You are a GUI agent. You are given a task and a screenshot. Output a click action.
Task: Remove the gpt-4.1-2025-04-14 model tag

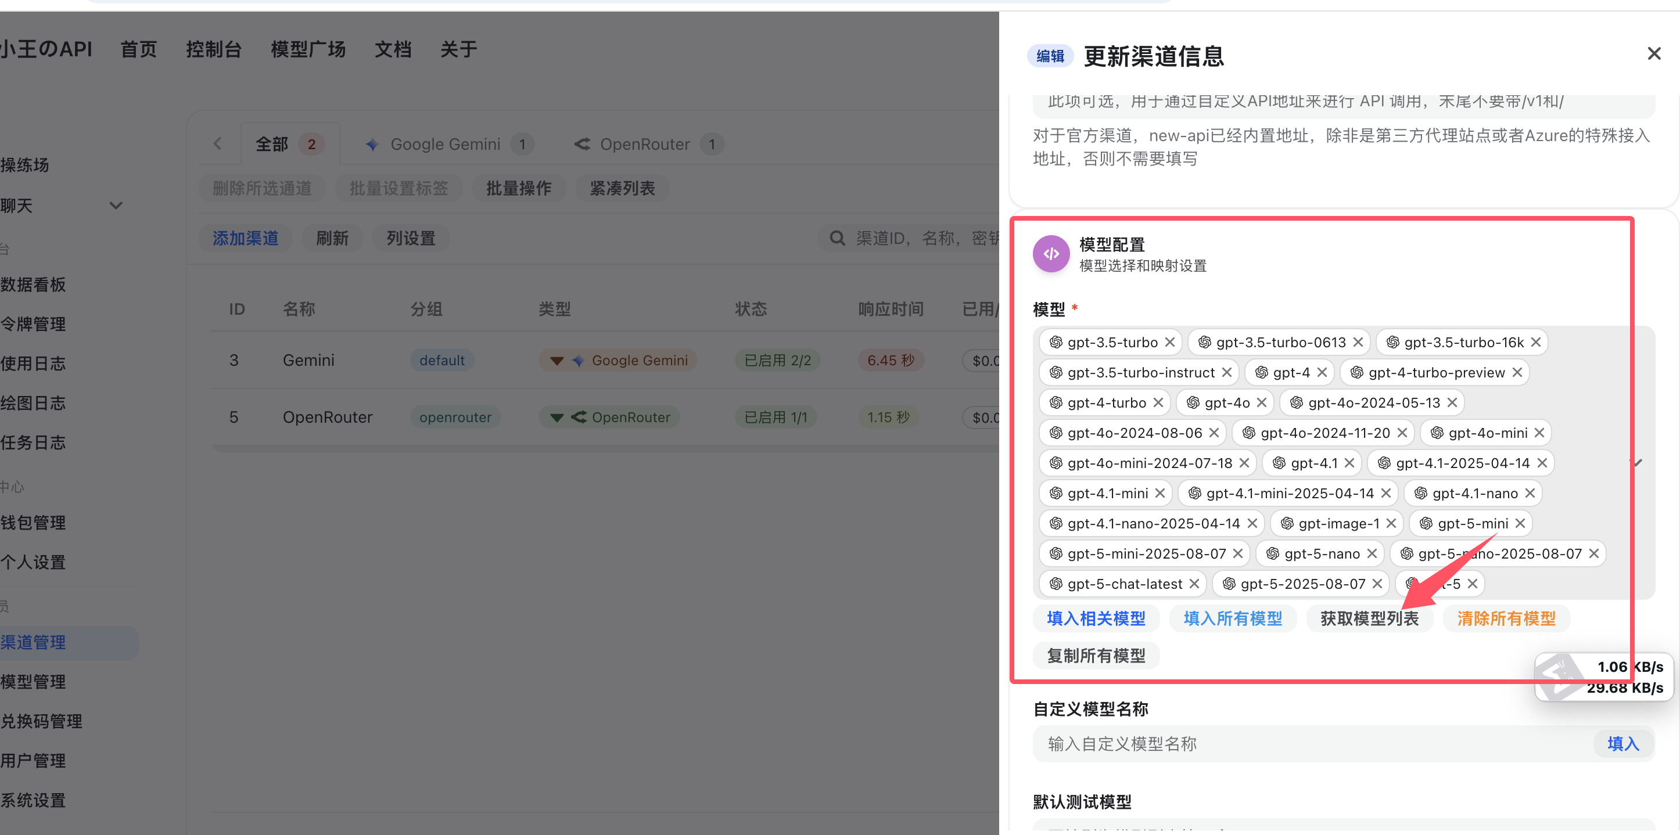(1542, 463)
